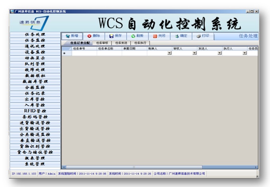The height and width of the screenshot is (187, 270).
Task: Open the 任务发送 tab
Action: pyautogui.click(x=121, y=43)
